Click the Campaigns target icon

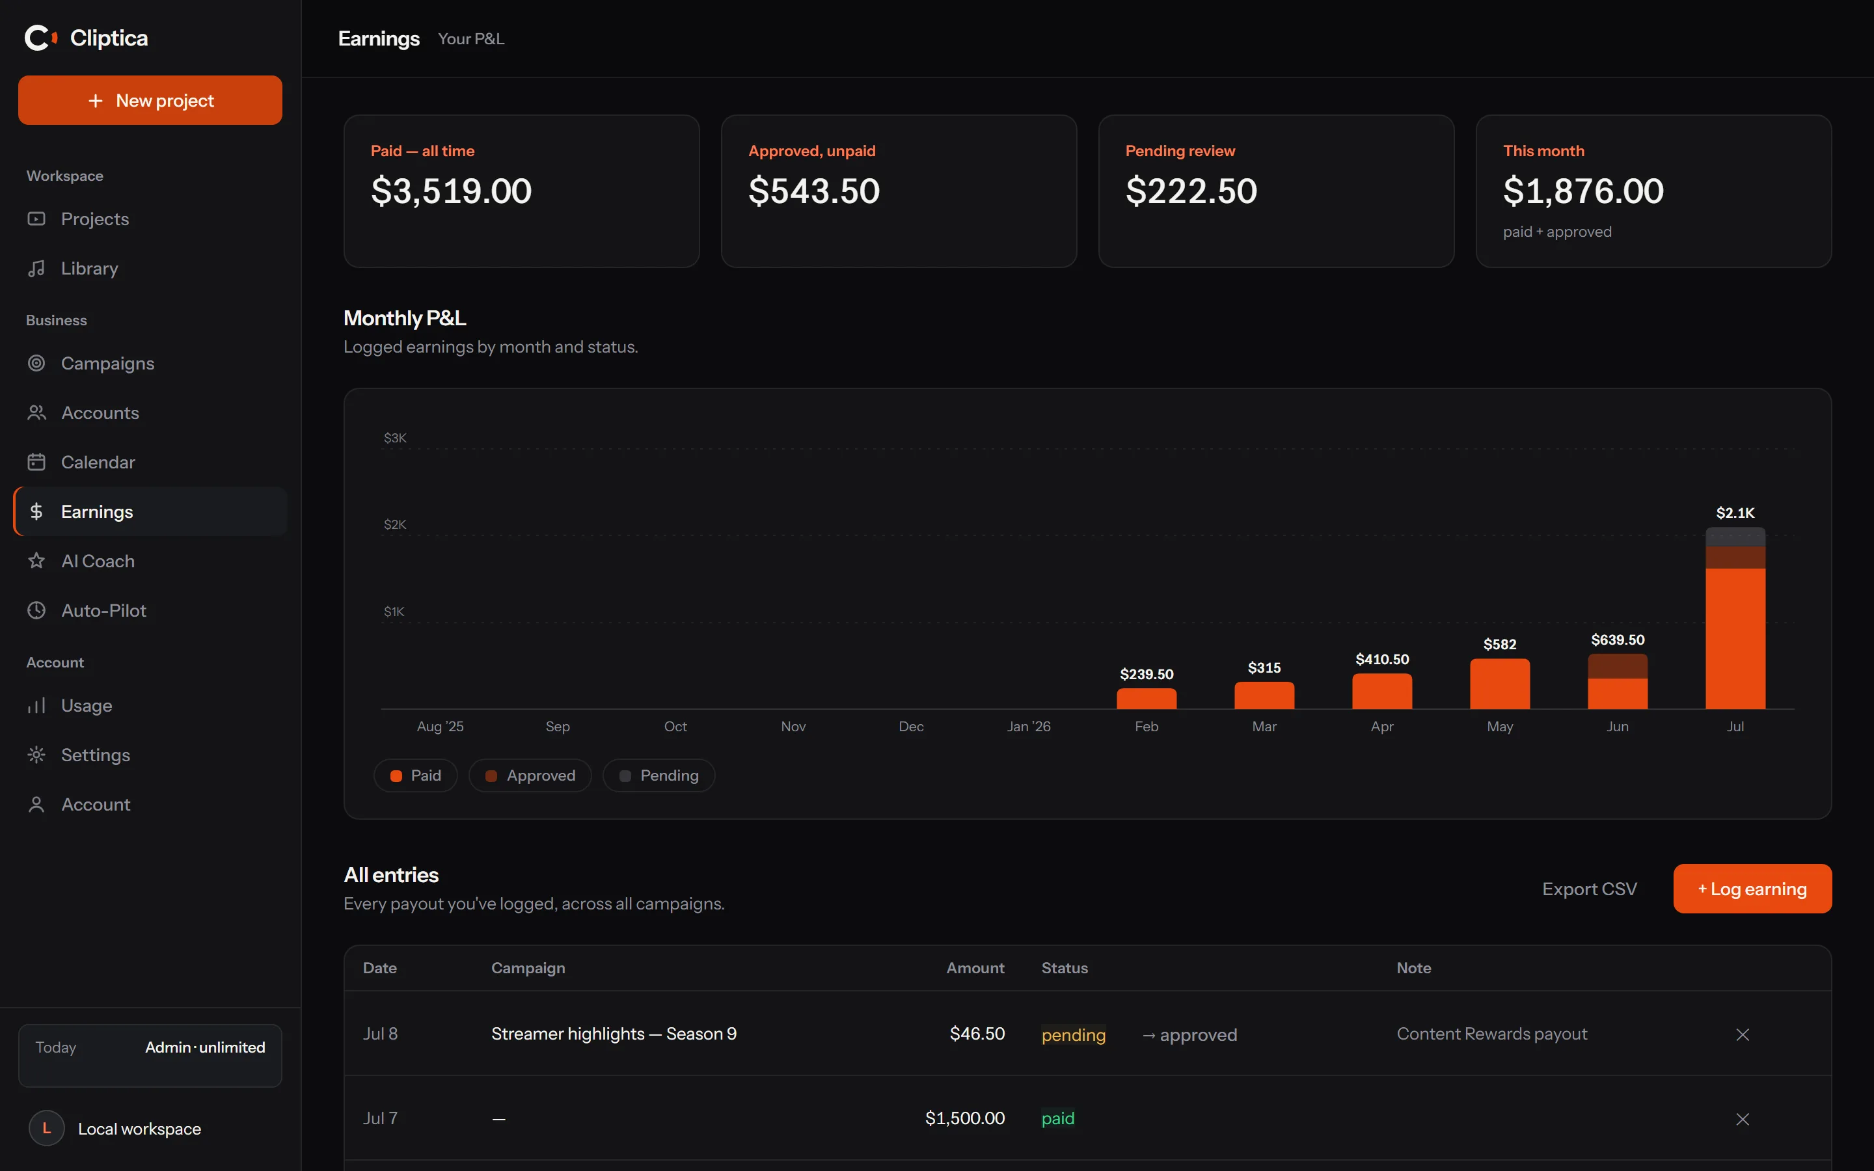coord(36,363)
